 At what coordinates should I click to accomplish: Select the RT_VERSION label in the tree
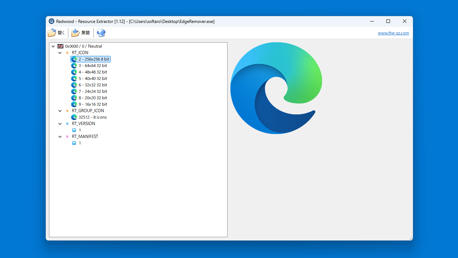point(83,124)
